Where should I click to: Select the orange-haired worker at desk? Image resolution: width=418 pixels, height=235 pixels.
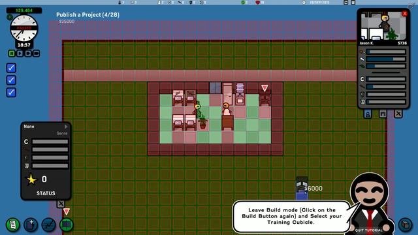coord(227,109)
